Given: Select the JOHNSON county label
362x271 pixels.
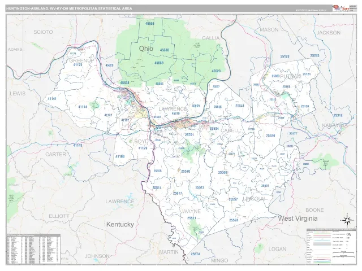Looking at the screenshot, I should [x=97, y=256].
